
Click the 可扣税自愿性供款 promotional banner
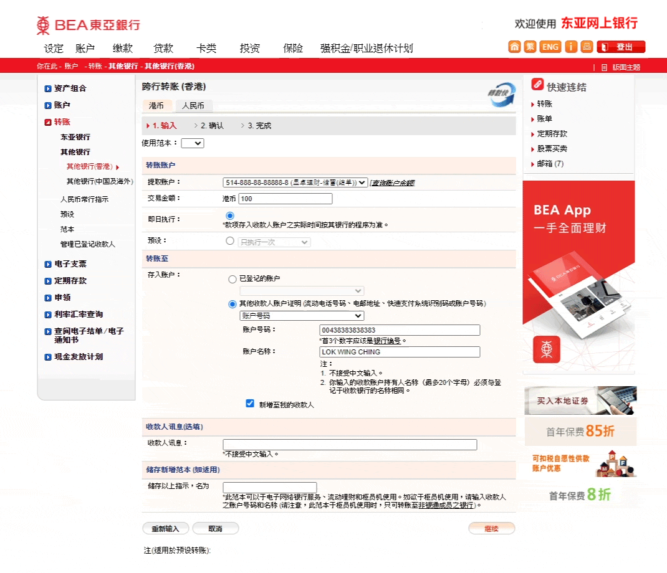click(580, 463)
